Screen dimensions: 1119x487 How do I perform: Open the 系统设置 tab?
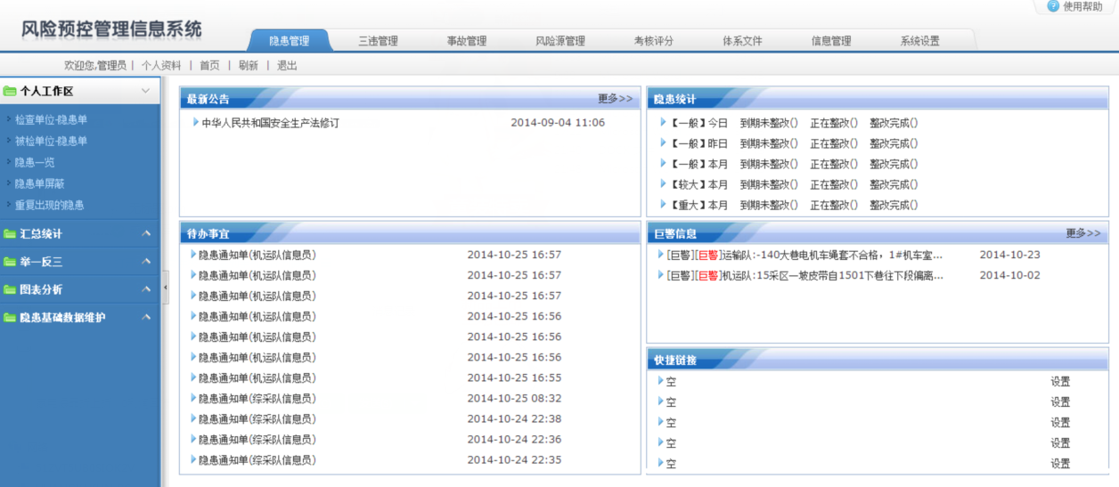[919, 41]
